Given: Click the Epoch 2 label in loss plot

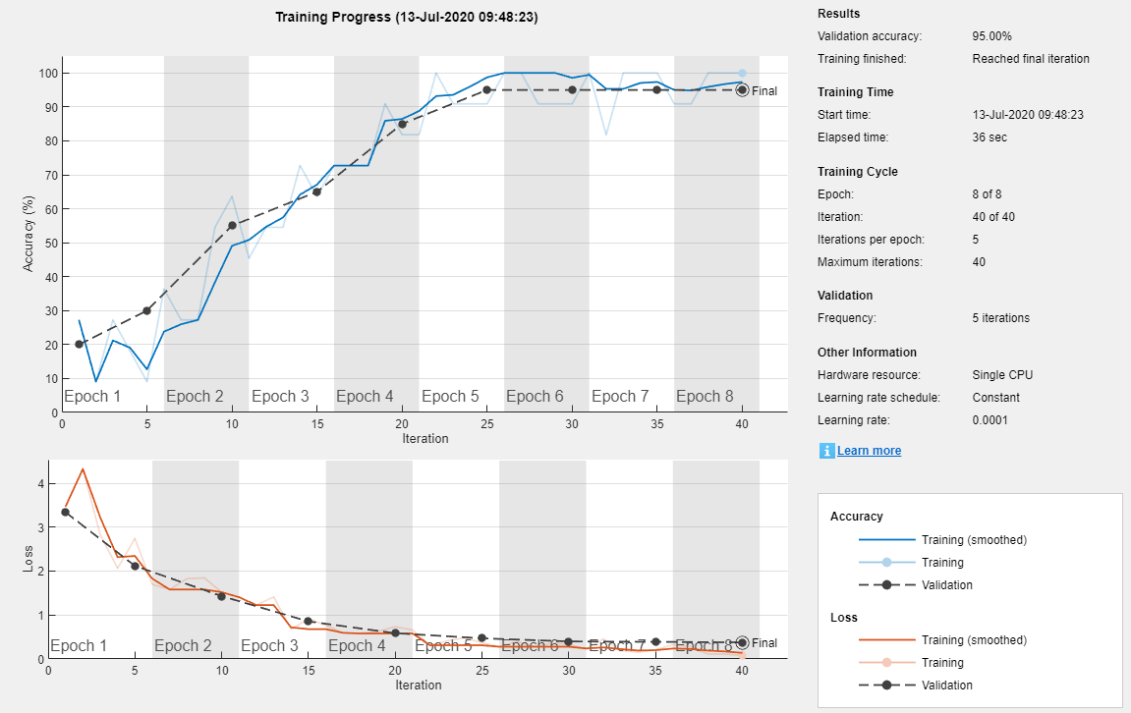Looking at the screenshot, I should point(183,646).
